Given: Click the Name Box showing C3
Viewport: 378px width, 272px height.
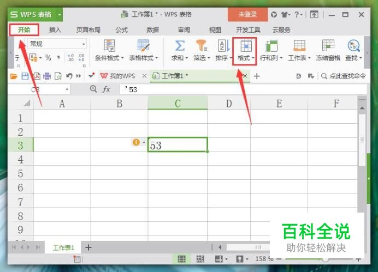Looking at the screenshot, I should click(x=39, y=90).
